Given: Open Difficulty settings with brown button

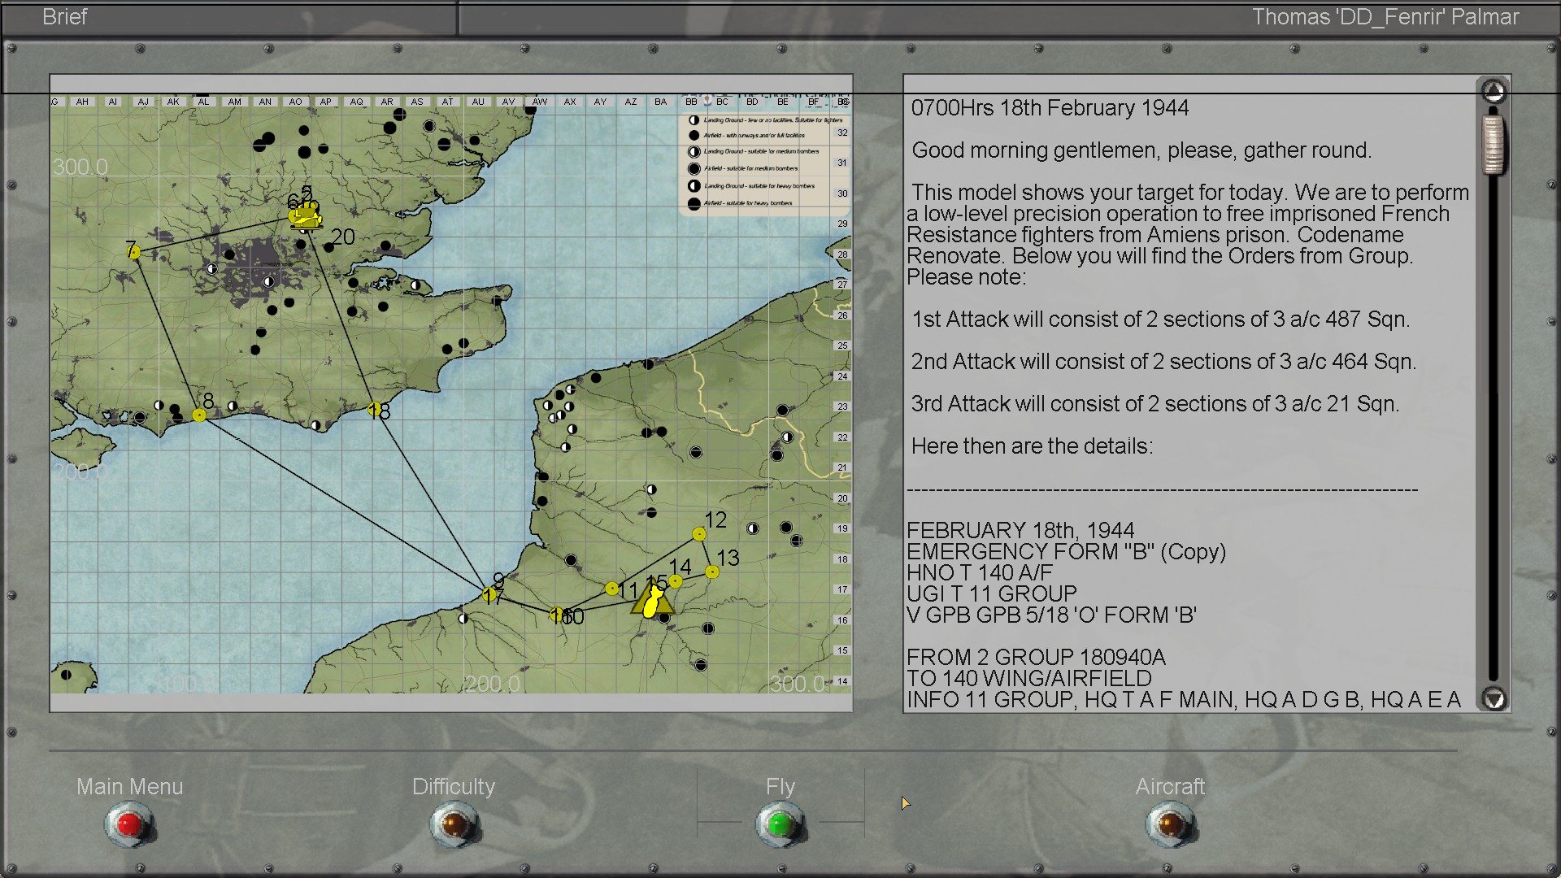Looking at the screenshot, I should [x=454, y=824].
